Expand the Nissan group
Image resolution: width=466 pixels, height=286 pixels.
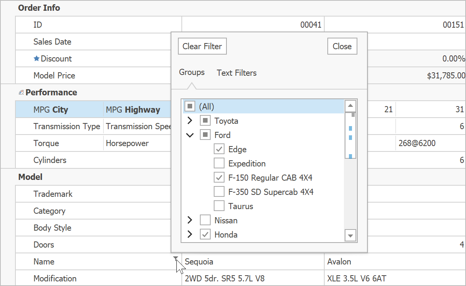tap(189, 220)
